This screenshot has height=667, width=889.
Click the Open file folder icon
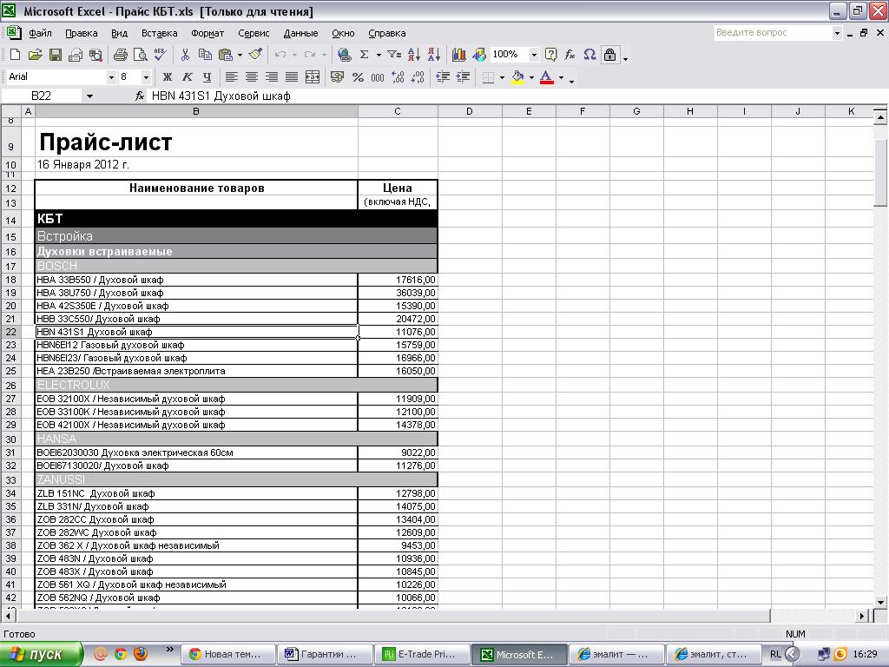pos(35,55)
